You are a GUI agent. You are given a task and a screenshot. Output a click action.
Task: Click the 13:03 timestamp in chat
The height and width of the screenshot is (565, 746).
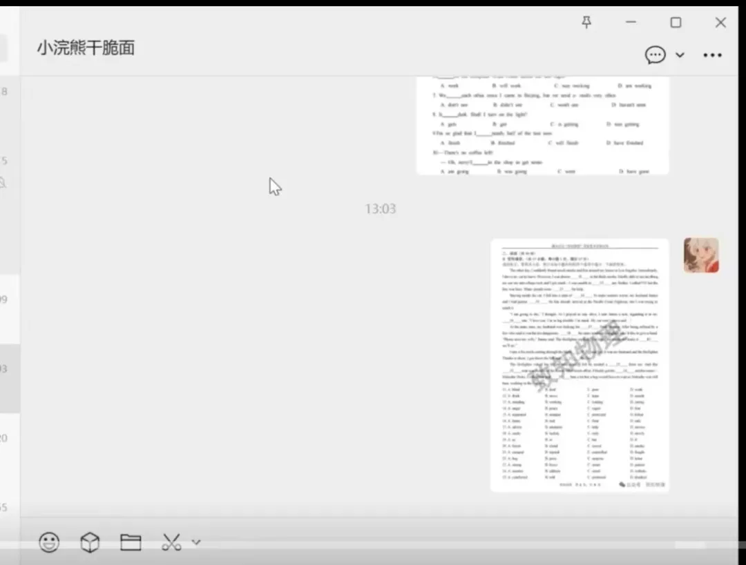coord(380,209)
